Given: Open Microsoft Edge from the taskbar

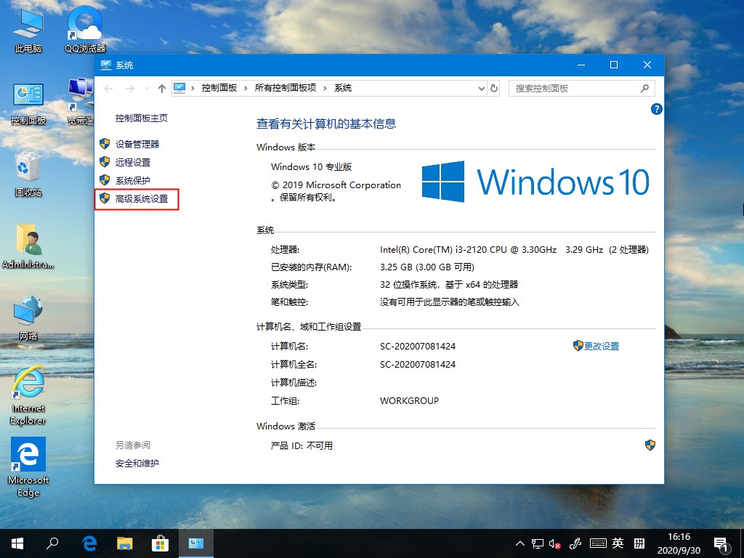Looking at the screenshot, I should [89, 543].
